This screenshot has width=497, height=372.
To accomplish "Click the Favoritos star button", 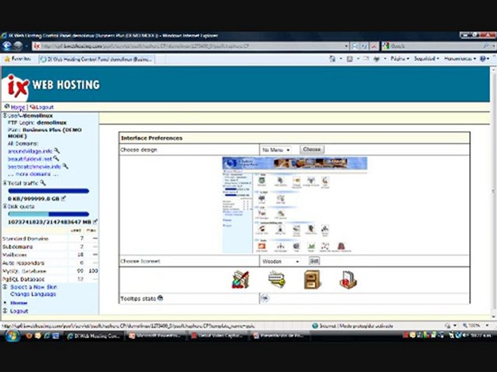I will (18, 59).
